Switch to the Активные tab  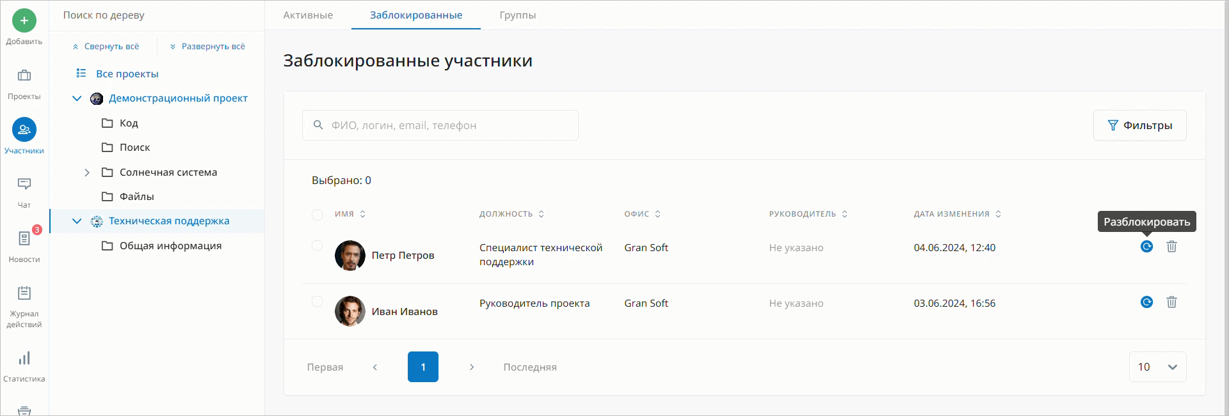click(308, 15)
